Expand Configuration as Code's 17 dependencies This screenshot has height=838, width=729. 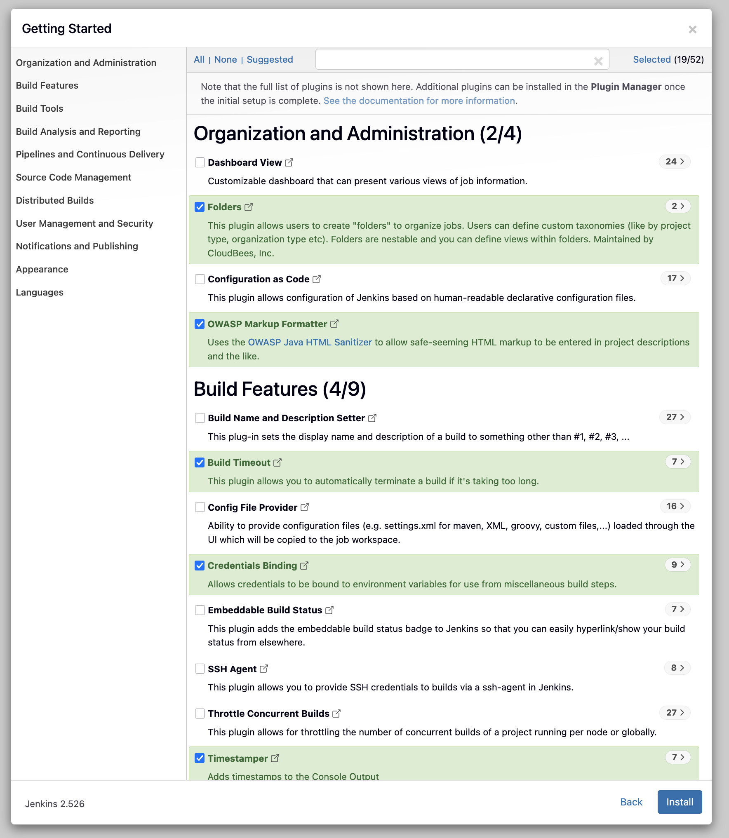[x=675, y=278]
